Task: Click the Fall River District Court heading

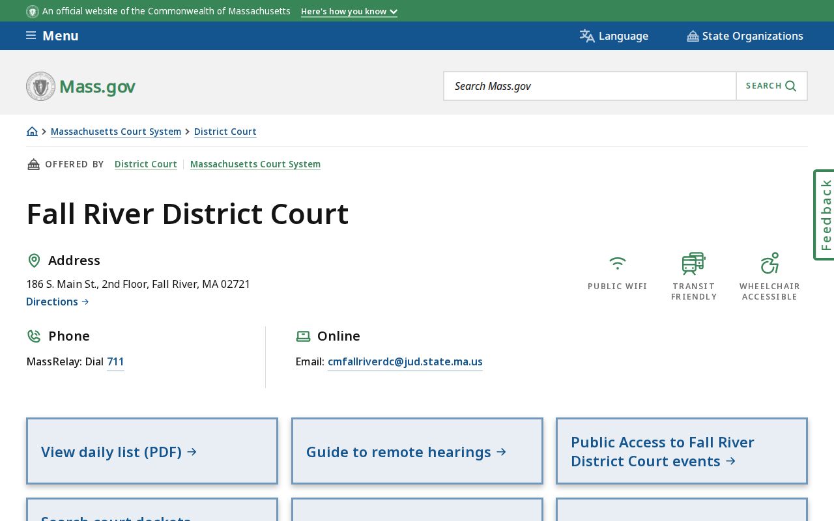Action: click(188, 214)
